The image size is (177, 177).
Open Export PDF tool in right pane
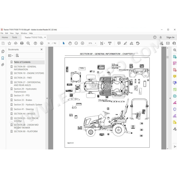coord(175,57)
